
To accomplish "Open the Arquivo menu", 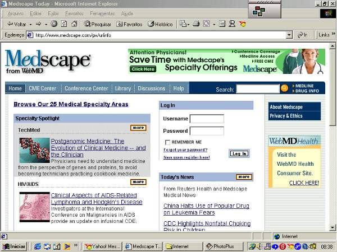I will click(16, 13).
